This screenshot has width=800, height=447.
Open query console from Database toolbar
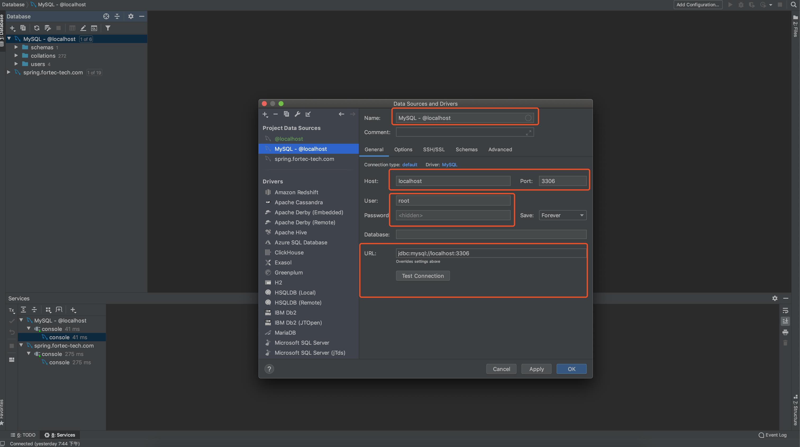(94, 28)
